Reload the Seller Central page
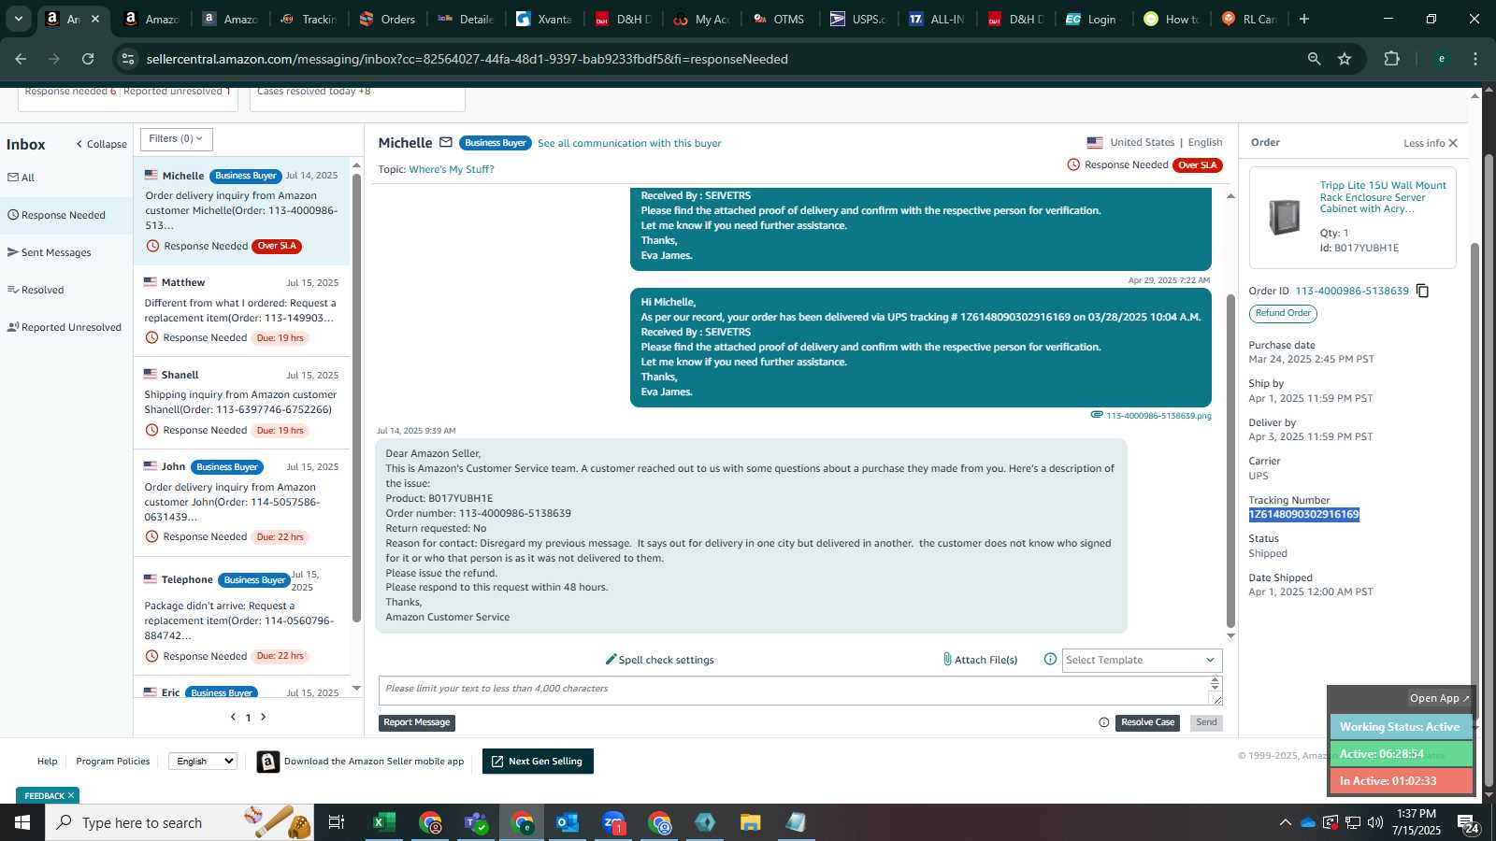Screen dimensions: 1496x841 (88, 59)
